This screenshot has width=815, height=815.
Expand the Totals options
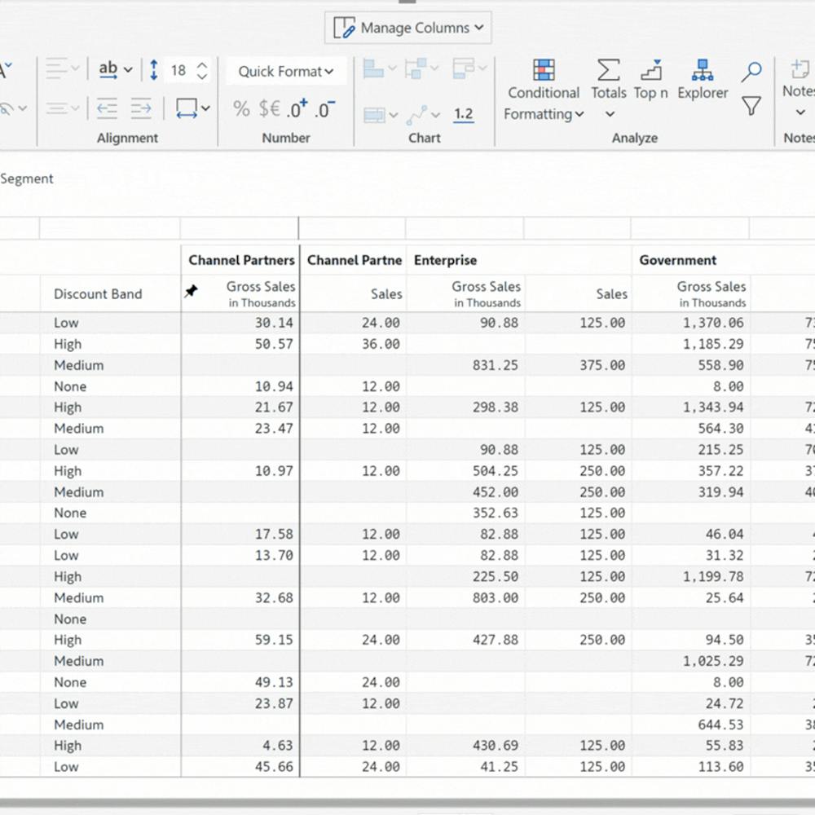point(609,114)
